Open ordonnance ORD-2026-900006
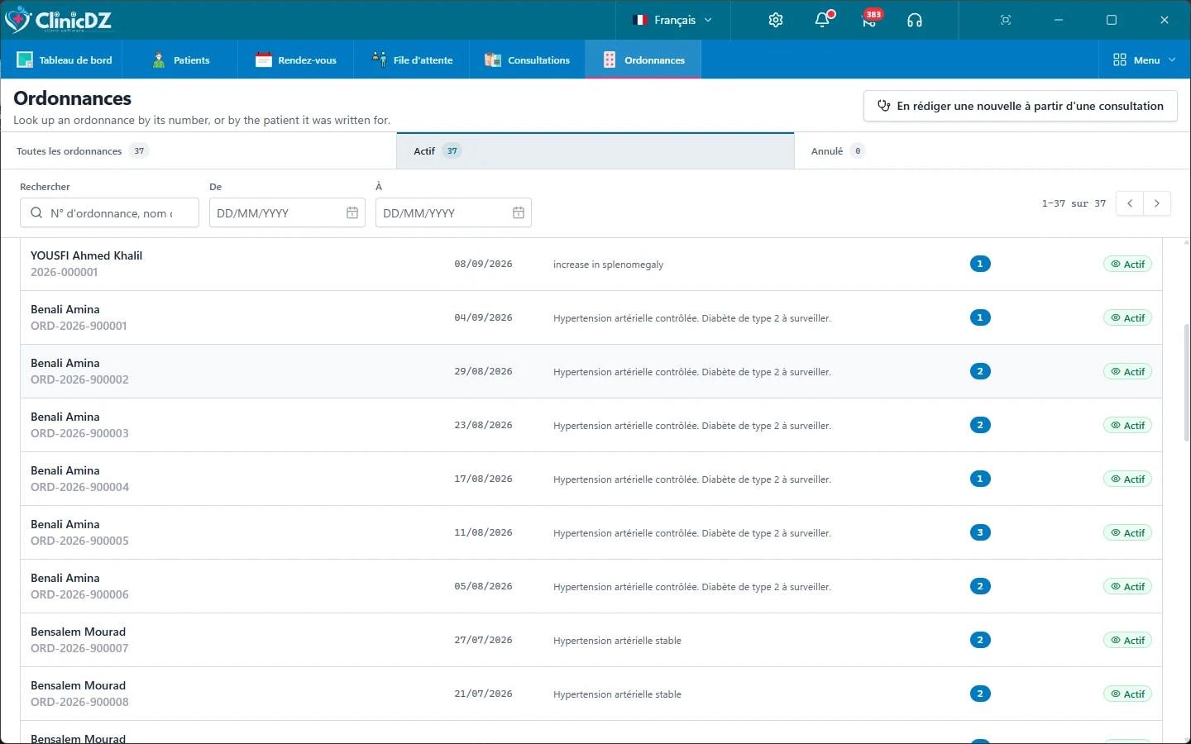The width and height of the screenshot is (1191, 744). 591,586
